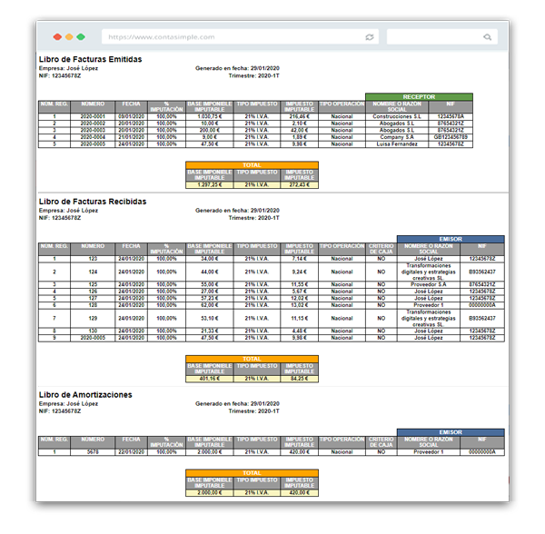This screenshot has width=545, height=534.
Task: Click the browser search field
Action: [442, 37]
